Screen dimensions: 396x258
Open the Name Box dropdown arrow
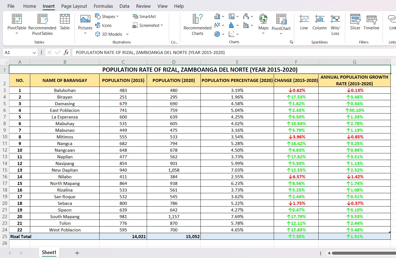click(34, 53)
